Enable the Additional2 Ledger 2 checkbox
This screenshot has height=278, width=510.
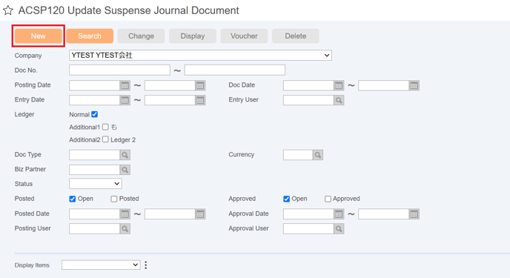pos(105,139)
